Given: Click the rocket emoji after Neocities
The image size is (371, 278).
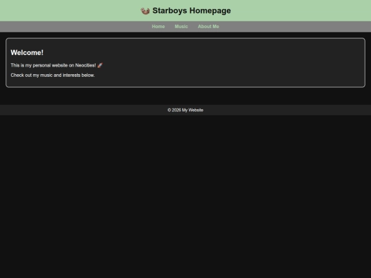Looking at the screenshot, I should pos(100,65).
